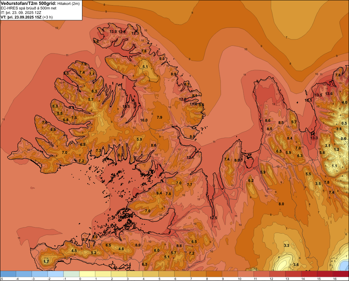349x281 pixels.
Task: Click the temperature value 13.6
Action: [329, 94]
